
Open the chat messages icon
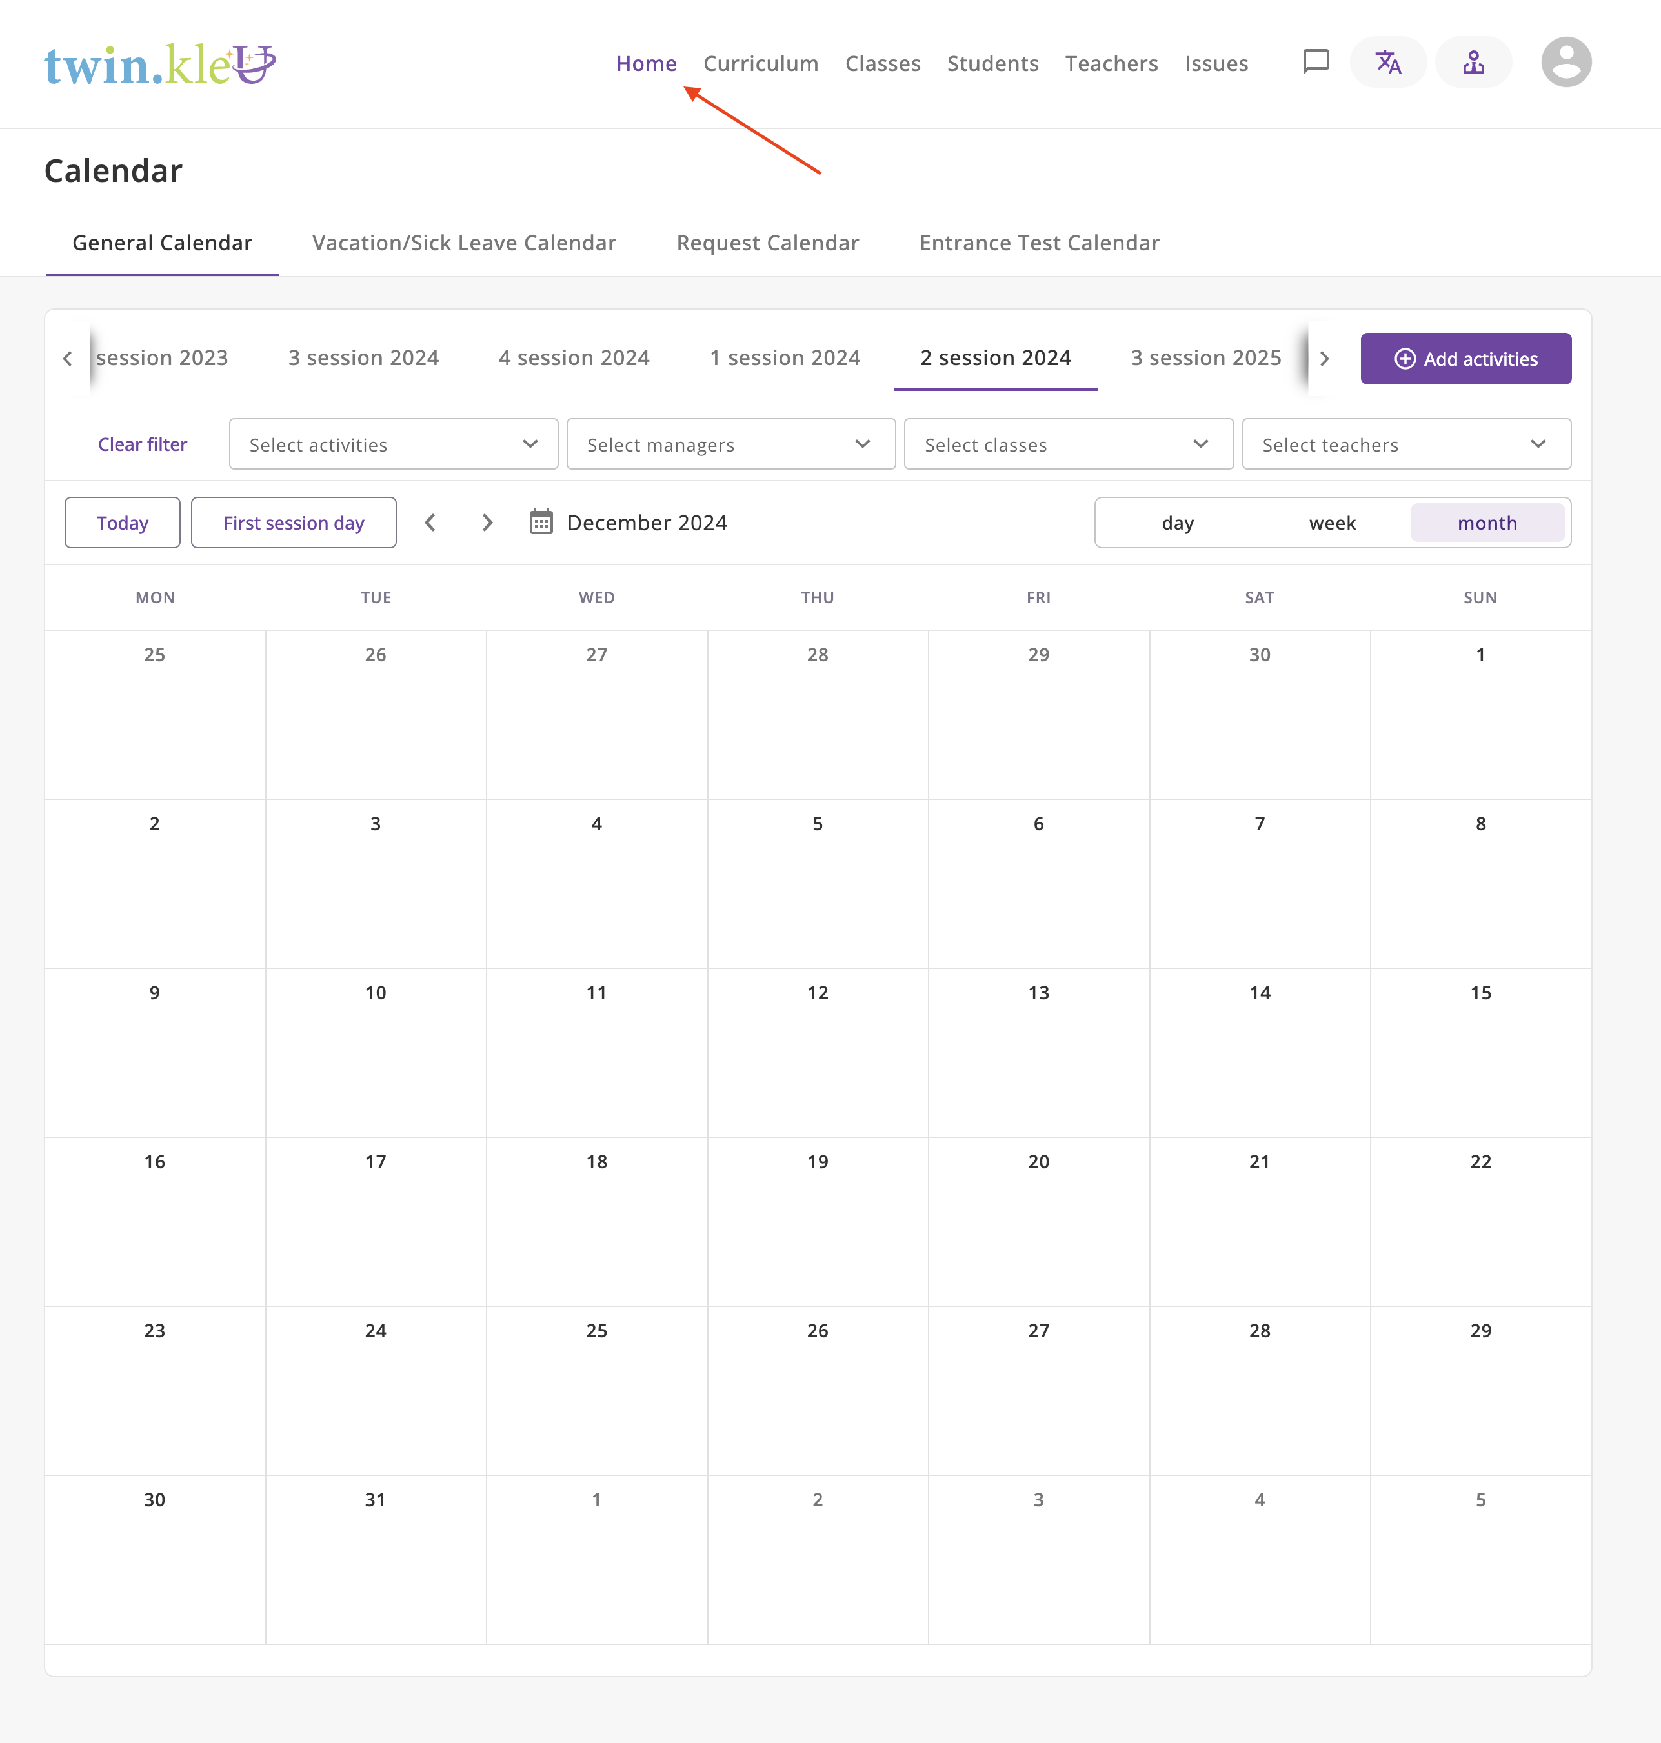coord(1316,63)
